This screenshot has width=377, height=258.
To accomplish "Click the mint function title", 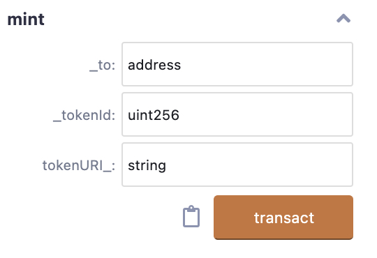I will pyautogui.click(x=26, y=20).
